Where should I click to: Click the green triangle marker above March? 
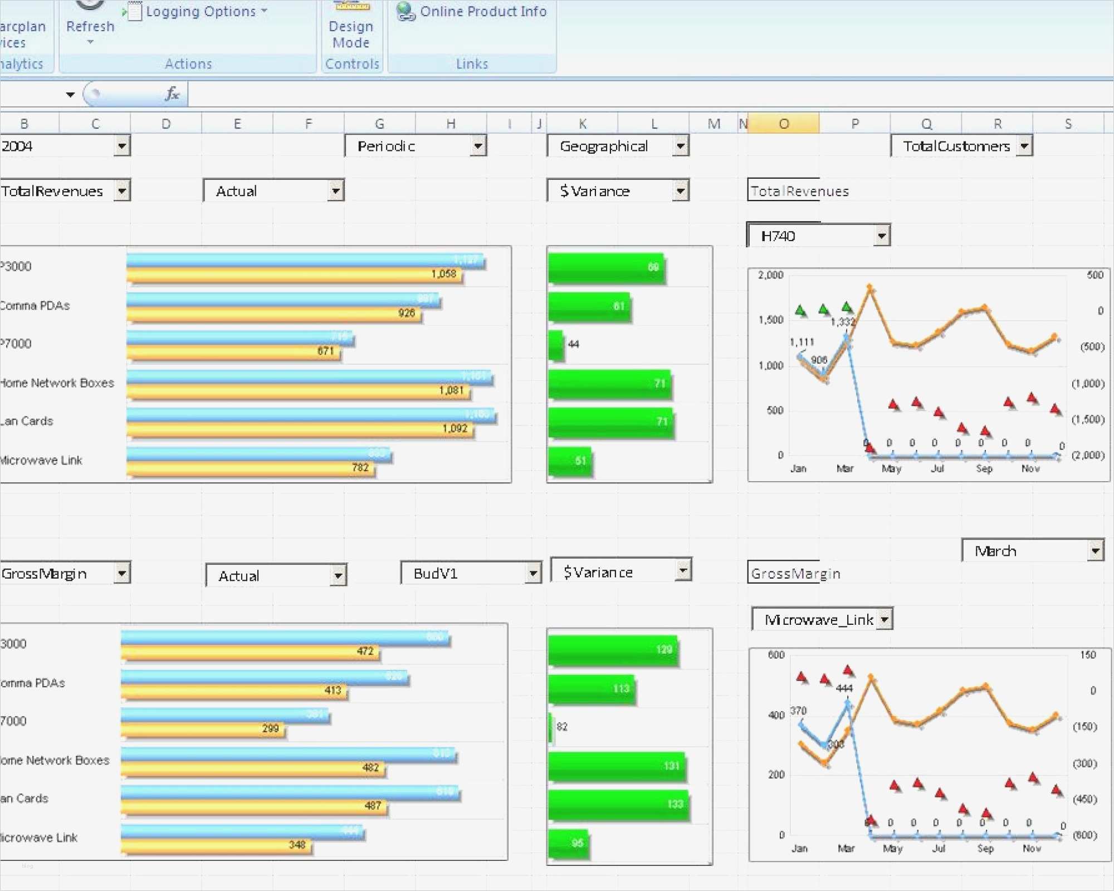(x=847, y=307)
